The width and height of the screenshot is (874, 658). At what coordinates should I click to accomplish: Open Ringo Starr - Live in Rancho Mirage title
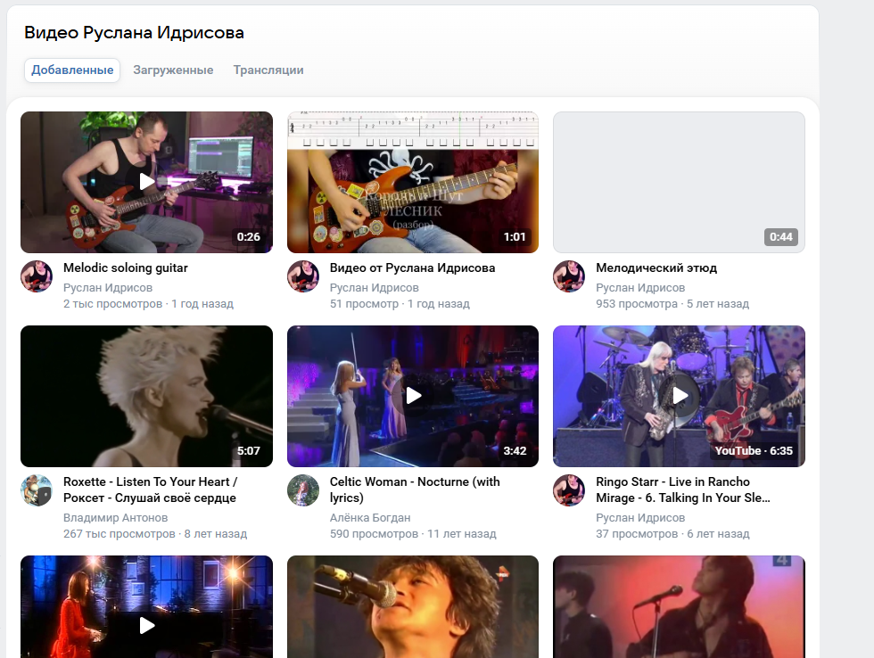[683, 489]
